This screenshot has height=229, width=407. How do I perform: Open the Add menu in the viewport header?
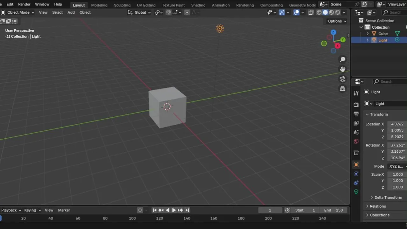click(x=71, y=12)
